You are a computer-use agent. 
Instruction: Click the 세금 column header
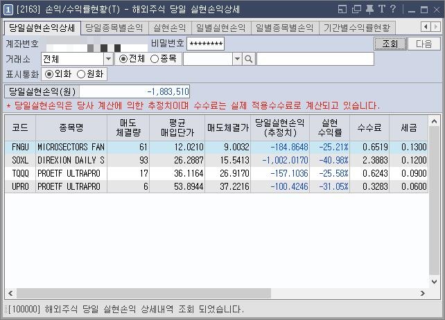(x=409, y=127)
